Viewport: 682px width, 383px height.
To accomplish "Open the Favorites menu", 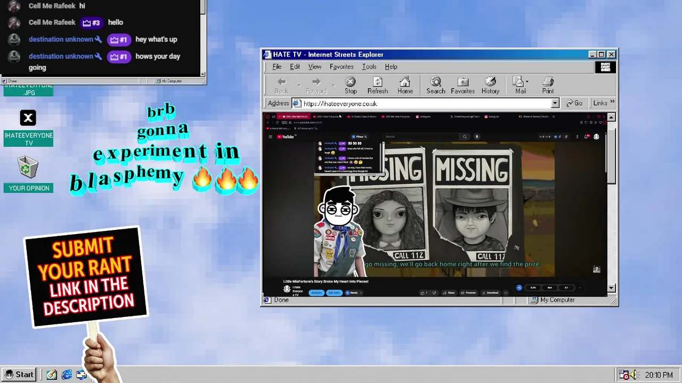I will pyautogui.click(x=342, y=66).
